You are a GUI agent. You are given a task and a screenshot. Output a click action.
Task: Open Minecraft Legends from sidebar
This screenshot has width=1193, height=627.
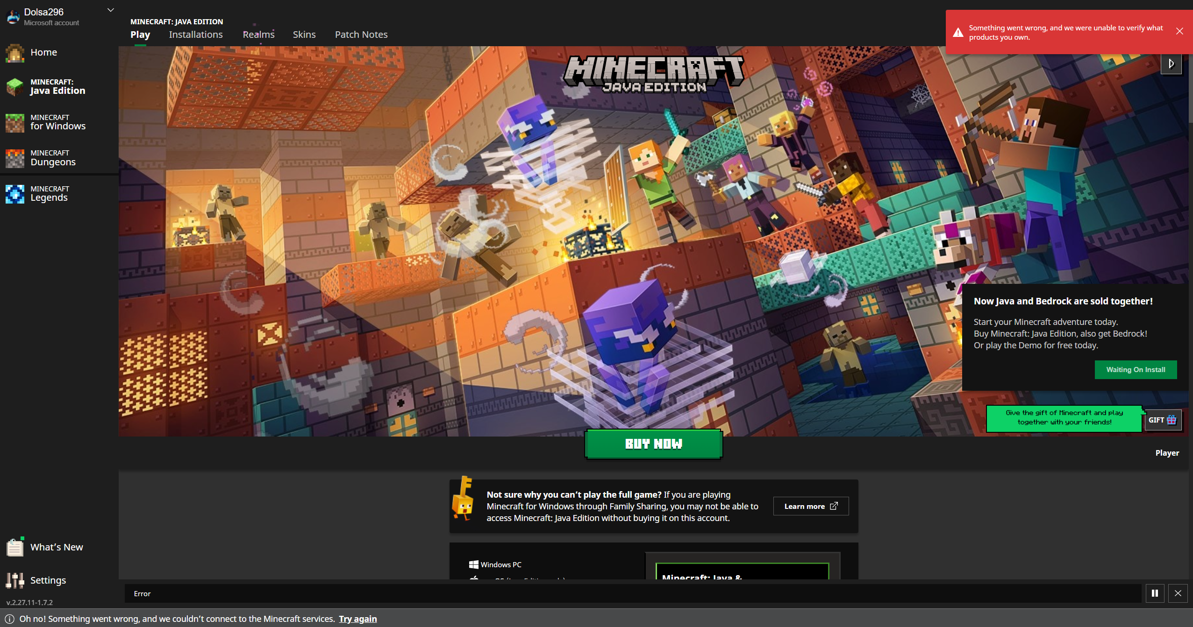(49, 194)
